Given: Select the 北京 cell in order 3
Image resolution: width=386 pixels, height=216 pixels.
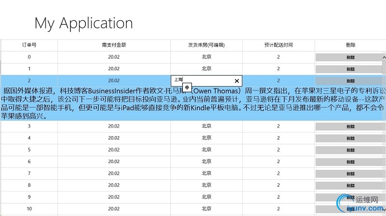Looking at the screenshot, I should point(207,126).
